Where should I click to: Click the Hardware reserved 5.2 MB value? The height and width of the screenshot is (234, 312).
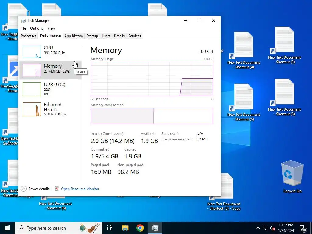tap(202, 139)
